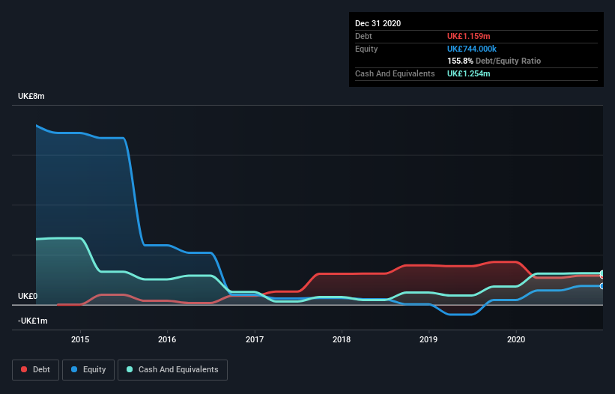Toggle the Equity legend button
Viewport: 615px width, 394px height.
pyautogui.click(x=88, y=370)
